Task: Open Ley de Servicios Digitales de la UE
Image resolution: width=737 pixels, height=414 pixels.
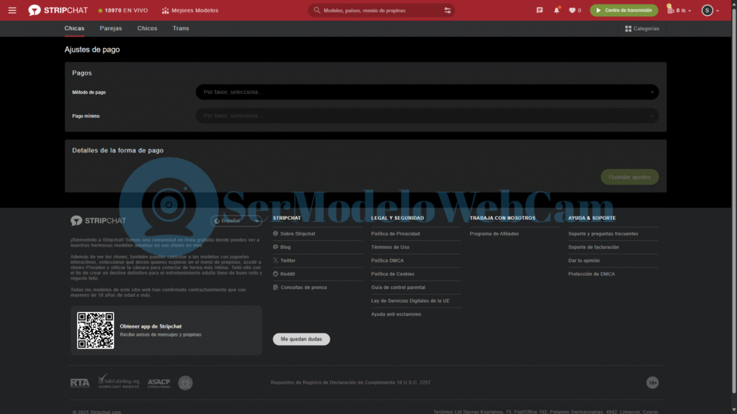Action: (x=410, y=301)
